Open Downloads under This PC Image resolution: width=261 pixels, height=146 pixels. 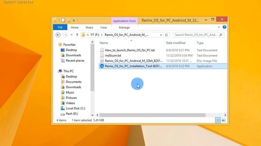click(x=73, y=87)
